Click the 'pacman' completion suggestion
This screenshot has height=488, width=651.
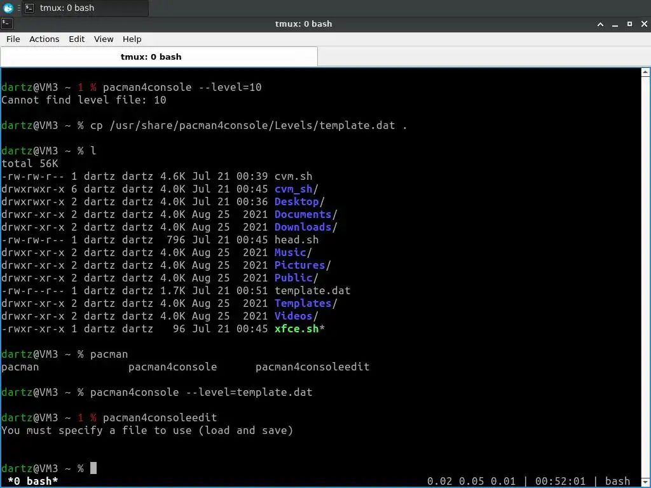point(20,367)
